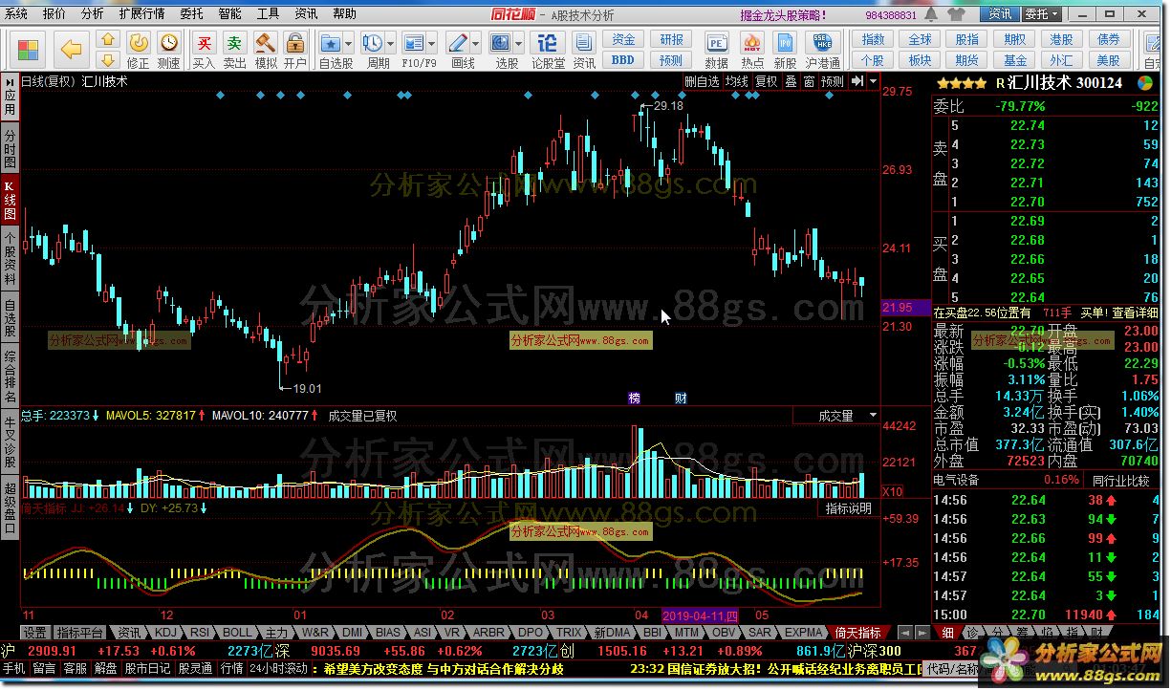Open the 沪港通 SSE-HKE icon
This screenshot has height=690, width=1171.
[823, 44]
